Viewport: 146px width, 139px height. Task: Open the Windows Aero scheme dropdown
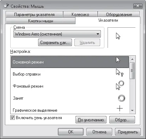click(57, 34)
